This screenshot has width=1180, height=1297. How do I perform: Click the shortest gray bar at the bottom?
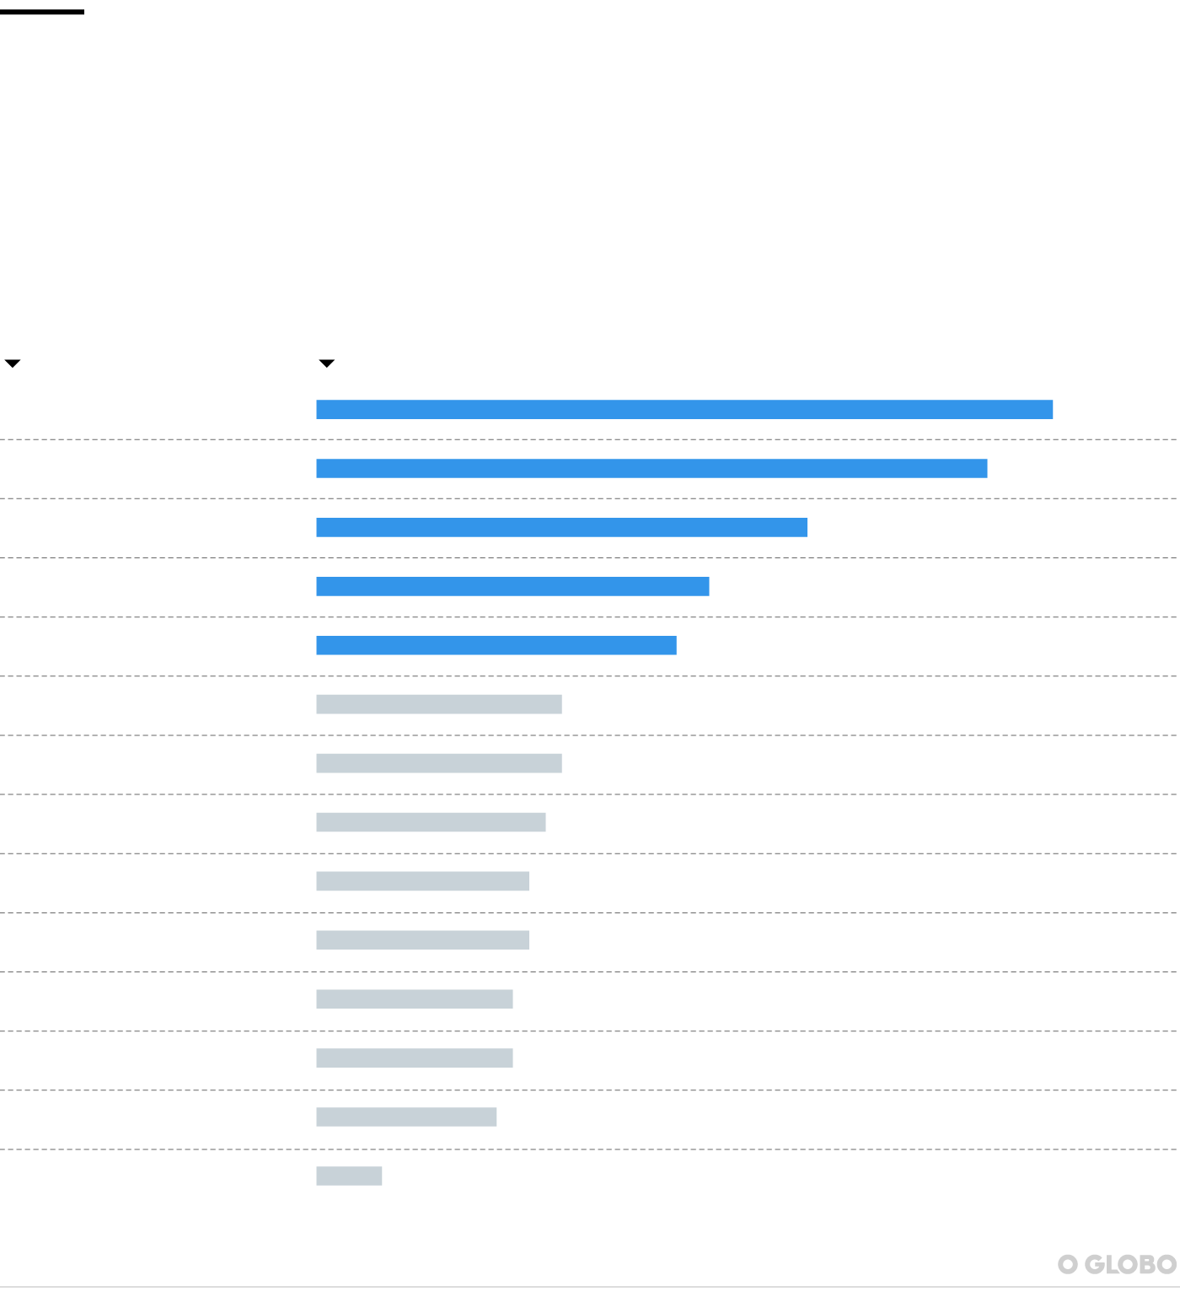(x=349, y=1177)
